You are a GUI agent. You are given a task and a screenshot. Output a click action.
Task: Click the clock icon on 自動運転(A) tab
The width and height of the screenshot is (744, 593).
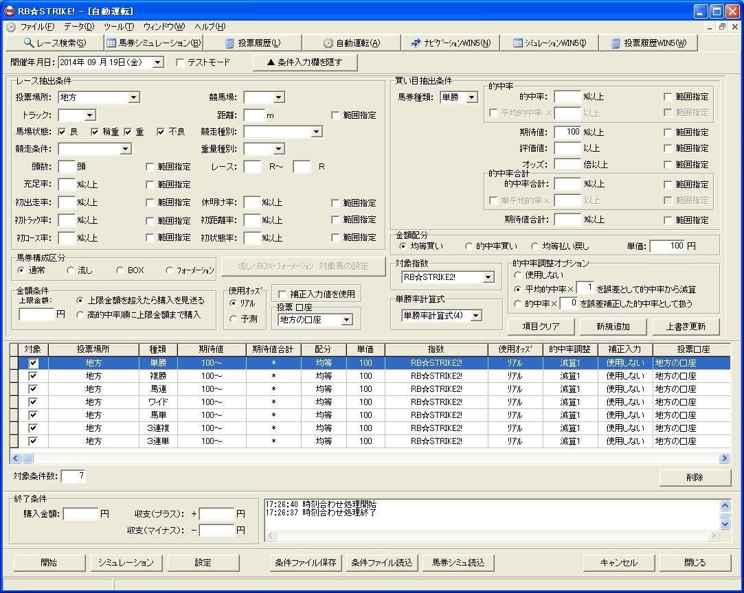(328, 43)
